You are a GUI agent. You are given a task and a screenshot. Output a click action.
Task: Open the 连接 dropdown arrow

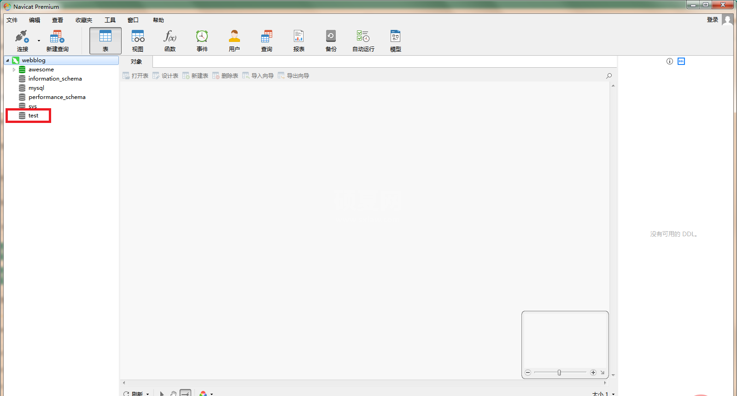pyautogui.click(x=39, y=41)
